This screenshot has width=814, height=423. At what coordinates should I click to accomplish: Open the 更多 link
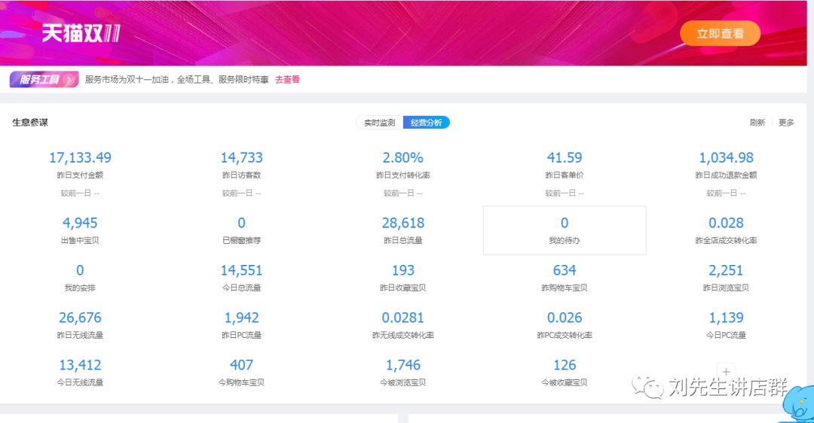pos(786,123)
